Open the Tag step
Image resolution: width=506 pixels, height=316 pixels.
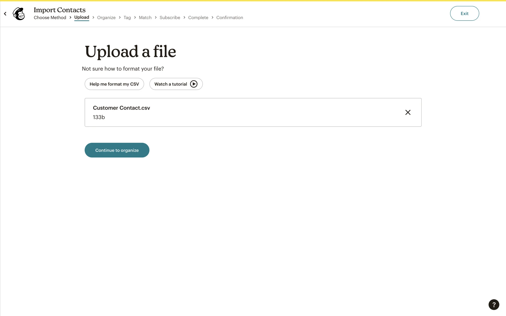pyautogui.click(x=127, y=18)
